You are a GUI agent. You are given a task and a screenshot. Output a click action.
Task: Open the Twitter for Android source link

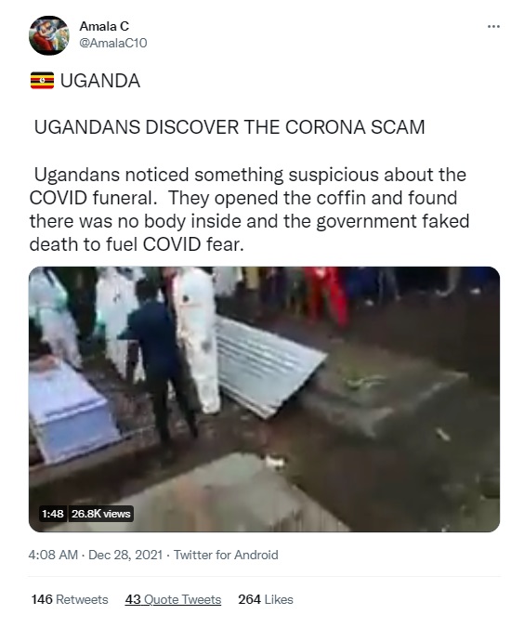click(226, 555)
